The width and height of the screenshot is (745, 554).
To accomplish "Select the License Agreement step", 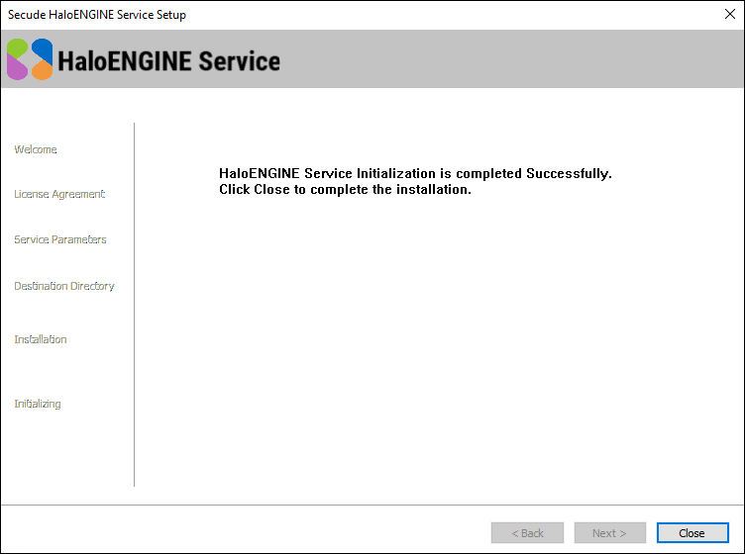I will tap(59, 194).
